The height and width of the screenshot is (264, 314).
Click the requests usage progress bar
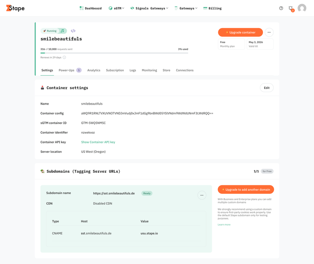point(114,53)
